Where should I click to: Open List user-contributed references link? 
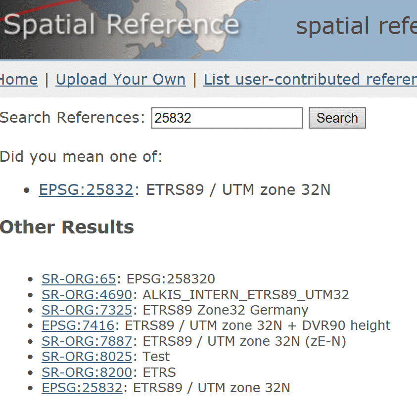pos(310,80)
